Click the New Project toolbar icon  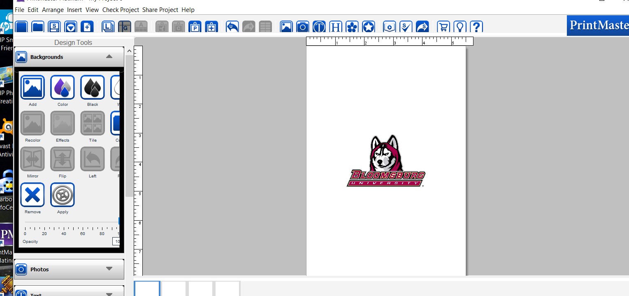tap(21, 27)
